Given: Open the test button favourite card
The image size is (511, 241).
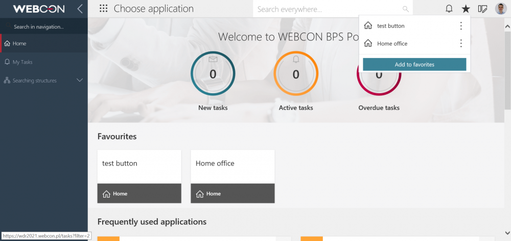Looking at the screenshot, I should click(x=139, y=176).
